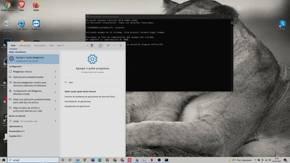Viewport: 290px width, 163px height.
Task: Select Aplicaciones predeterminadas result
Action: [x=31, y=77]
